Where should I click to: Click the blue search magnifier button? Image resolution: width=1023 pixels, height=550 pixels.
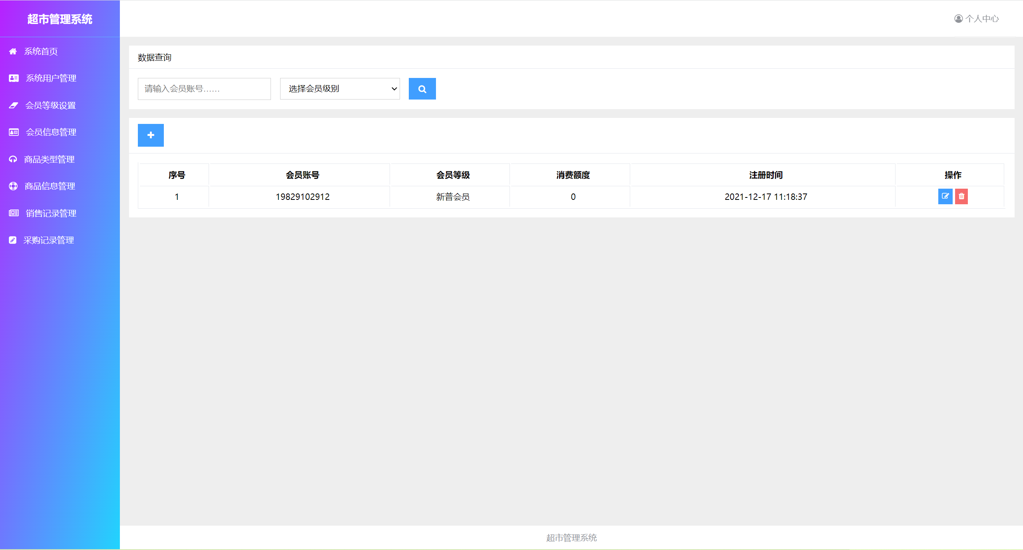point(422,89)
